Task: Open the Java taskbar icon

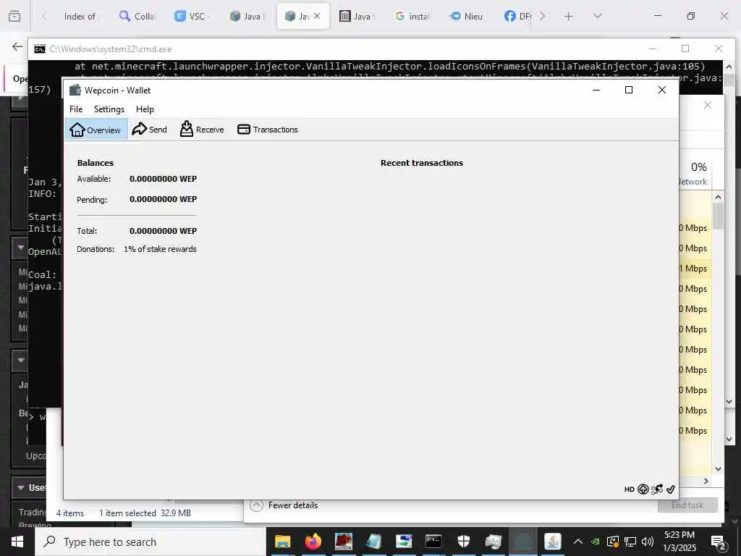Action: (x=552, y=542)
